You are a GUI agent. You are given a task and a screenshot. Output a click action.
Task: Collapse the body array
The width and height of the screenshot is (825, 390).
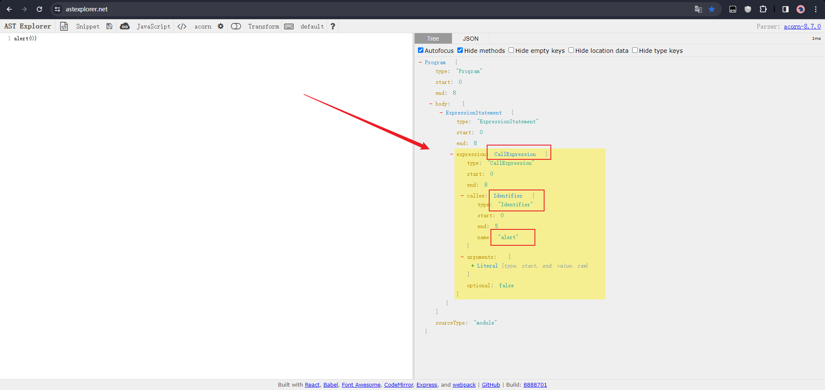tap(431, 104)
